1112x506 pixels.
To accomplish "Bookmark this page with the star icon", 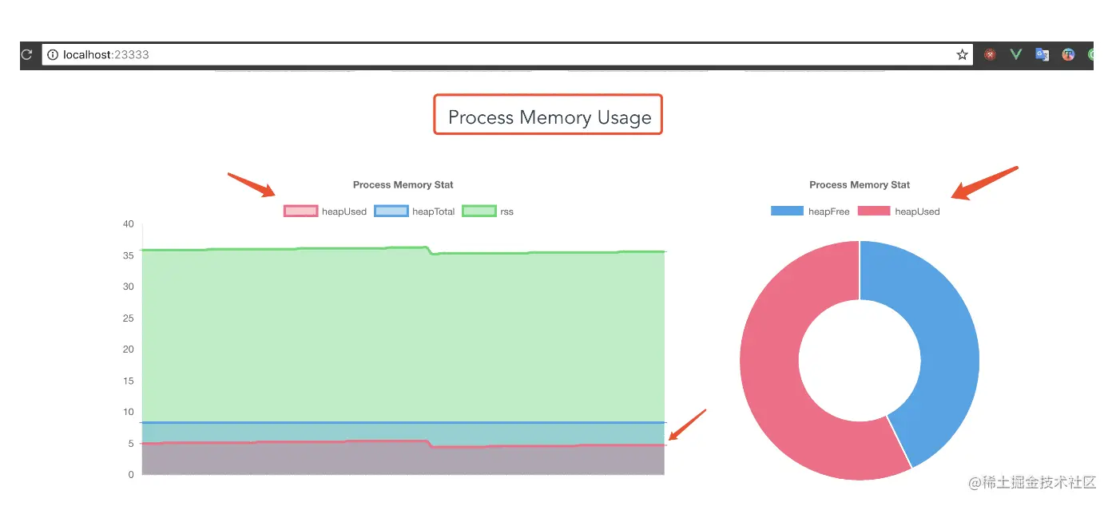I will coord(962,55).
